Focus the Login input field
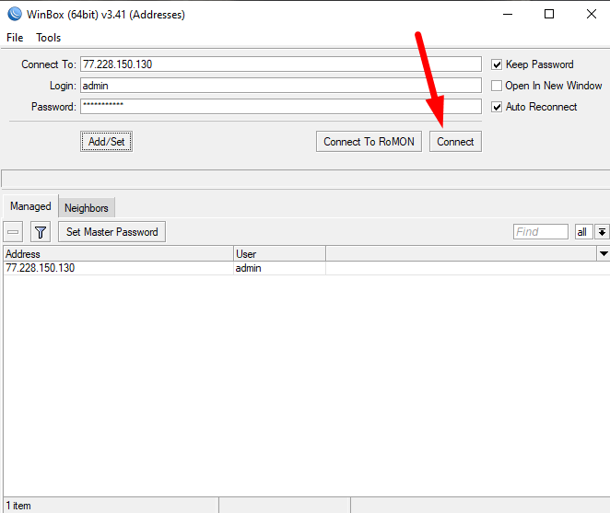 point(281,86)
